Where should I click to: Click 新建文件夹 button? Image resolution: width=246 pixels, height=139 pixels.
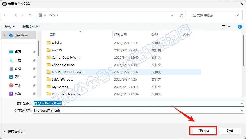click(x=30, y=27)
